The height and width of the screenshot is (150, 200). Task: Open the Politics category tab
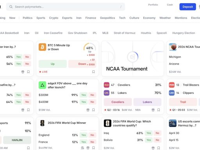pyautogui.click(x=28, y=18)
